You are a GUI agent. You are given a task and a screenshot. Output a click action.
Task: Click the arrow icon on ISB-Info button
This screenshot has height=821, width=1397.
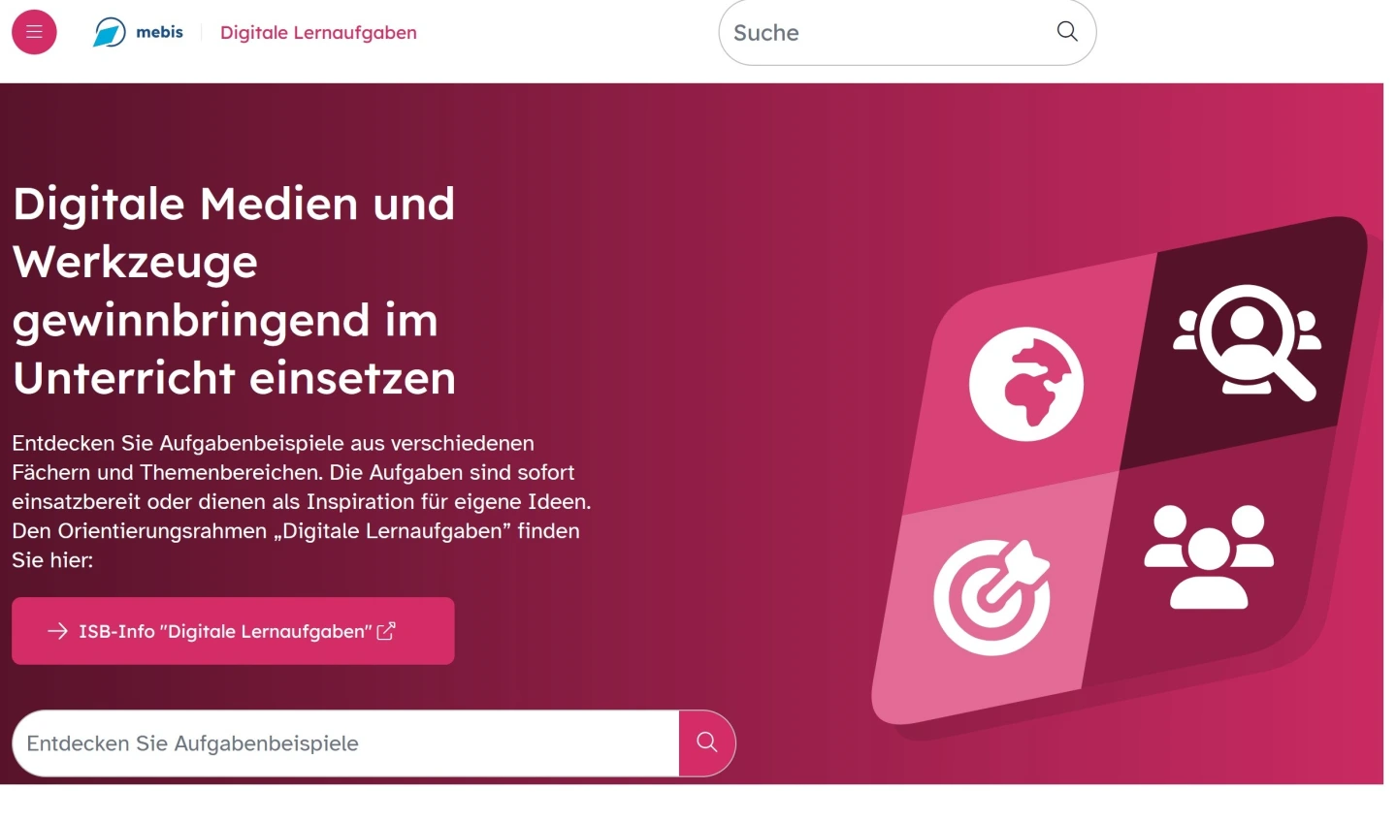(x=57, y=631)
